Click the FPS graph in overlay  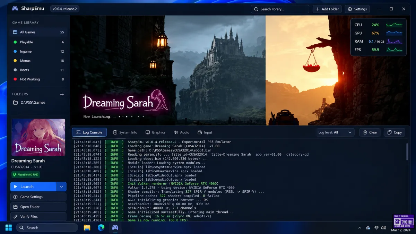395,50
